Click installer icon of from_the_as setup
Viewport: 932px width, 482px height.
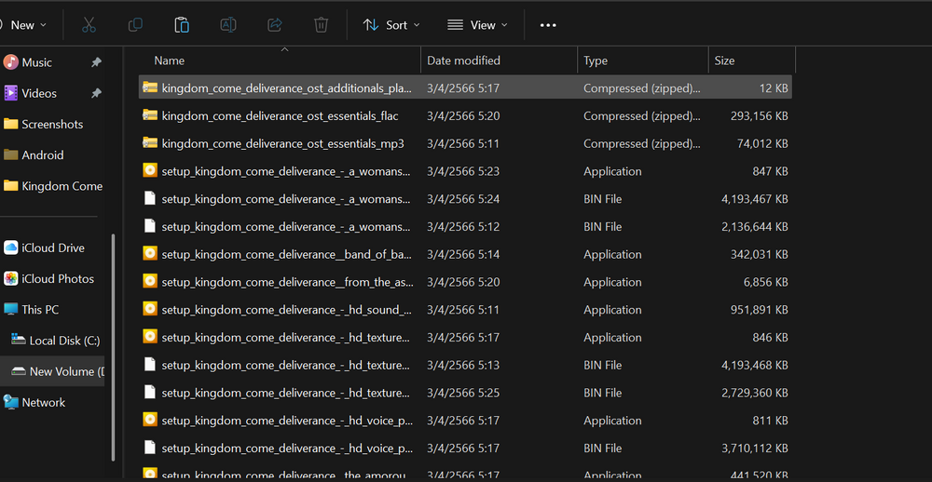[150, 281]
